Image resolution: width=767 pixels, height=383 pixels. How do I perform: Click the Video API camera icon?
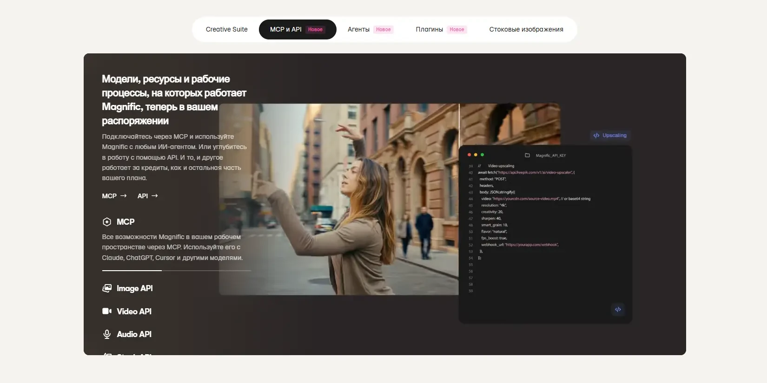coord(107,311)
